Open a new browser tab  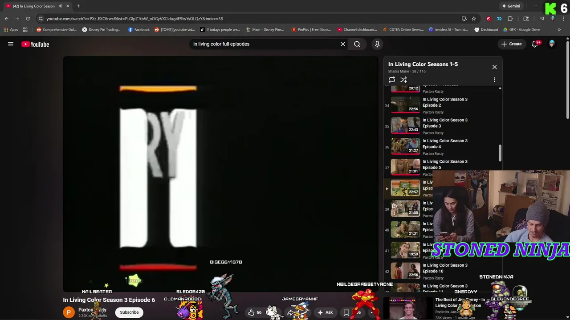[78, 6]
